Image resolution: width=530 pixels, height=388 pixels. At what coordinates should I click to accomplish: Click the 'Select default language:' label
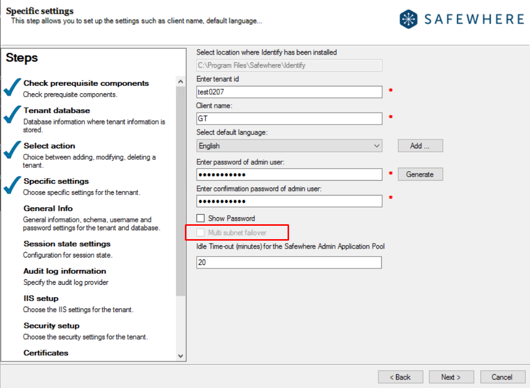[x=232, y=132]
